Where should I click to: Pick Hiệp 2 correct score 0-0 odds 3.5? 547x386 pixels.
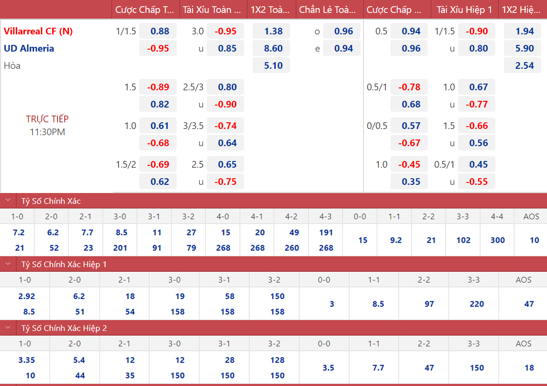pyautogui.click(x=328, y=367)
